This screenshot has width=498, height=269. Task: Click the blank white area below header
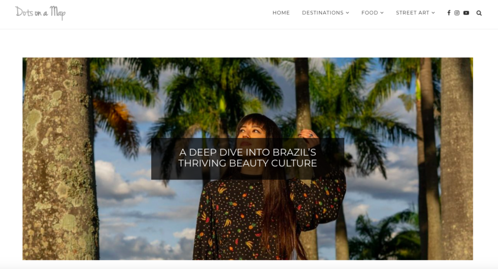tap(249, 43)
